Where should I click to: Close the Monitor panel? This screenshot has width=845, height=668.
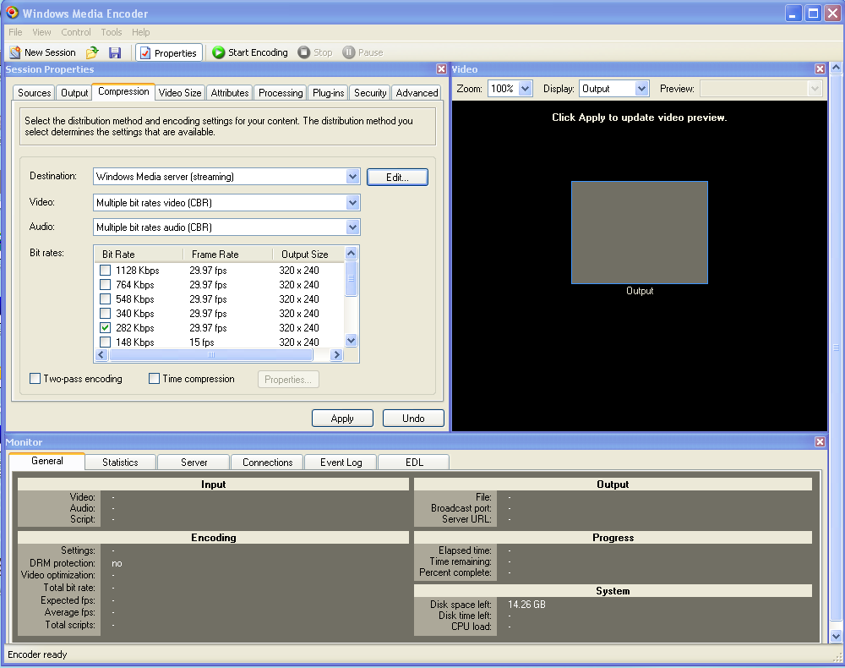tap(820, 442)
